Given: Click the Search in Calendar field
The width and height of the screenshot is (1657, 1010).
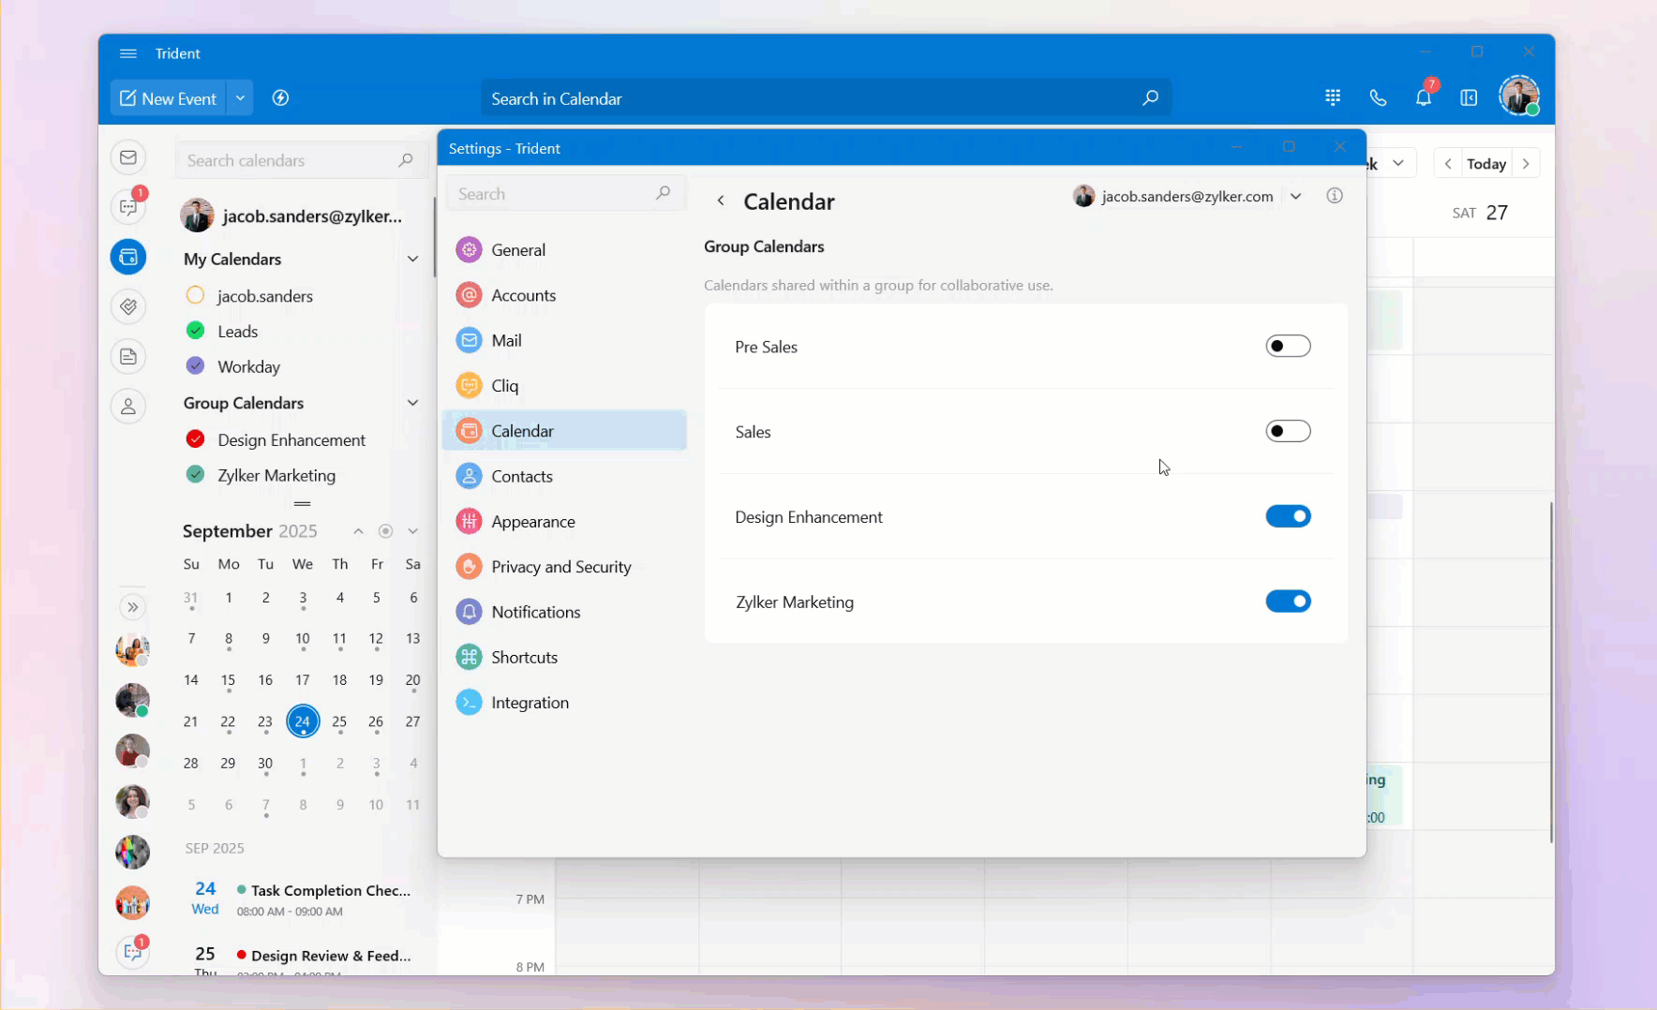Looking at the screenshot, I should tap(806, 98).
